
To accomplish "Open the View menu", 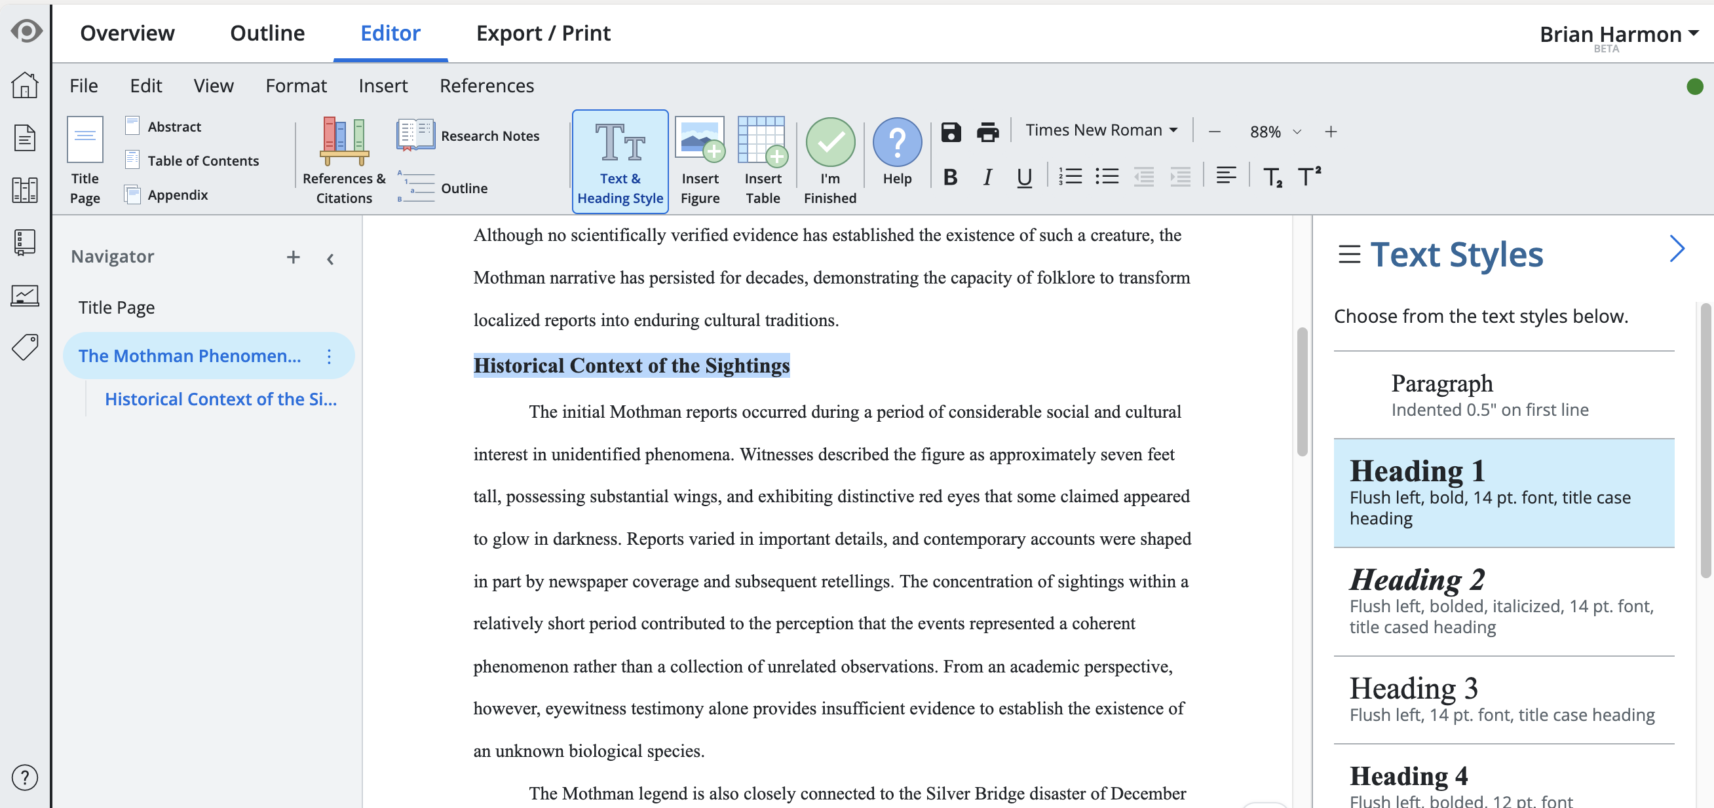I will pyautogui.click(x=214, y=85).
